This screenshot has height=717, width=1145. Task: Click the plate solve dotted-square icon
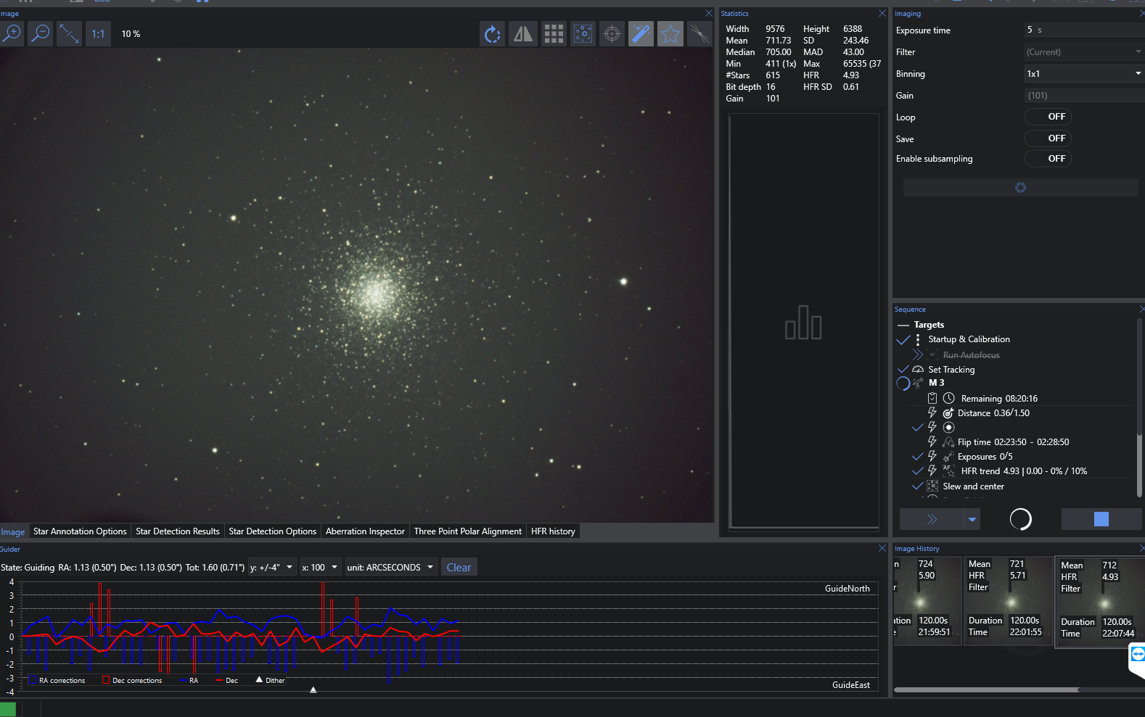583,34
